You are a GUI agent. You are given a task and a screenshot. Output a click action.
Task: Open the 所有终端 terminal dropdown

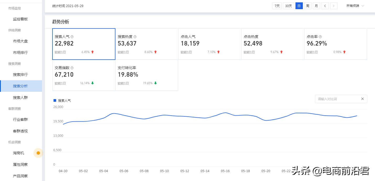click(x=355, y=6)
